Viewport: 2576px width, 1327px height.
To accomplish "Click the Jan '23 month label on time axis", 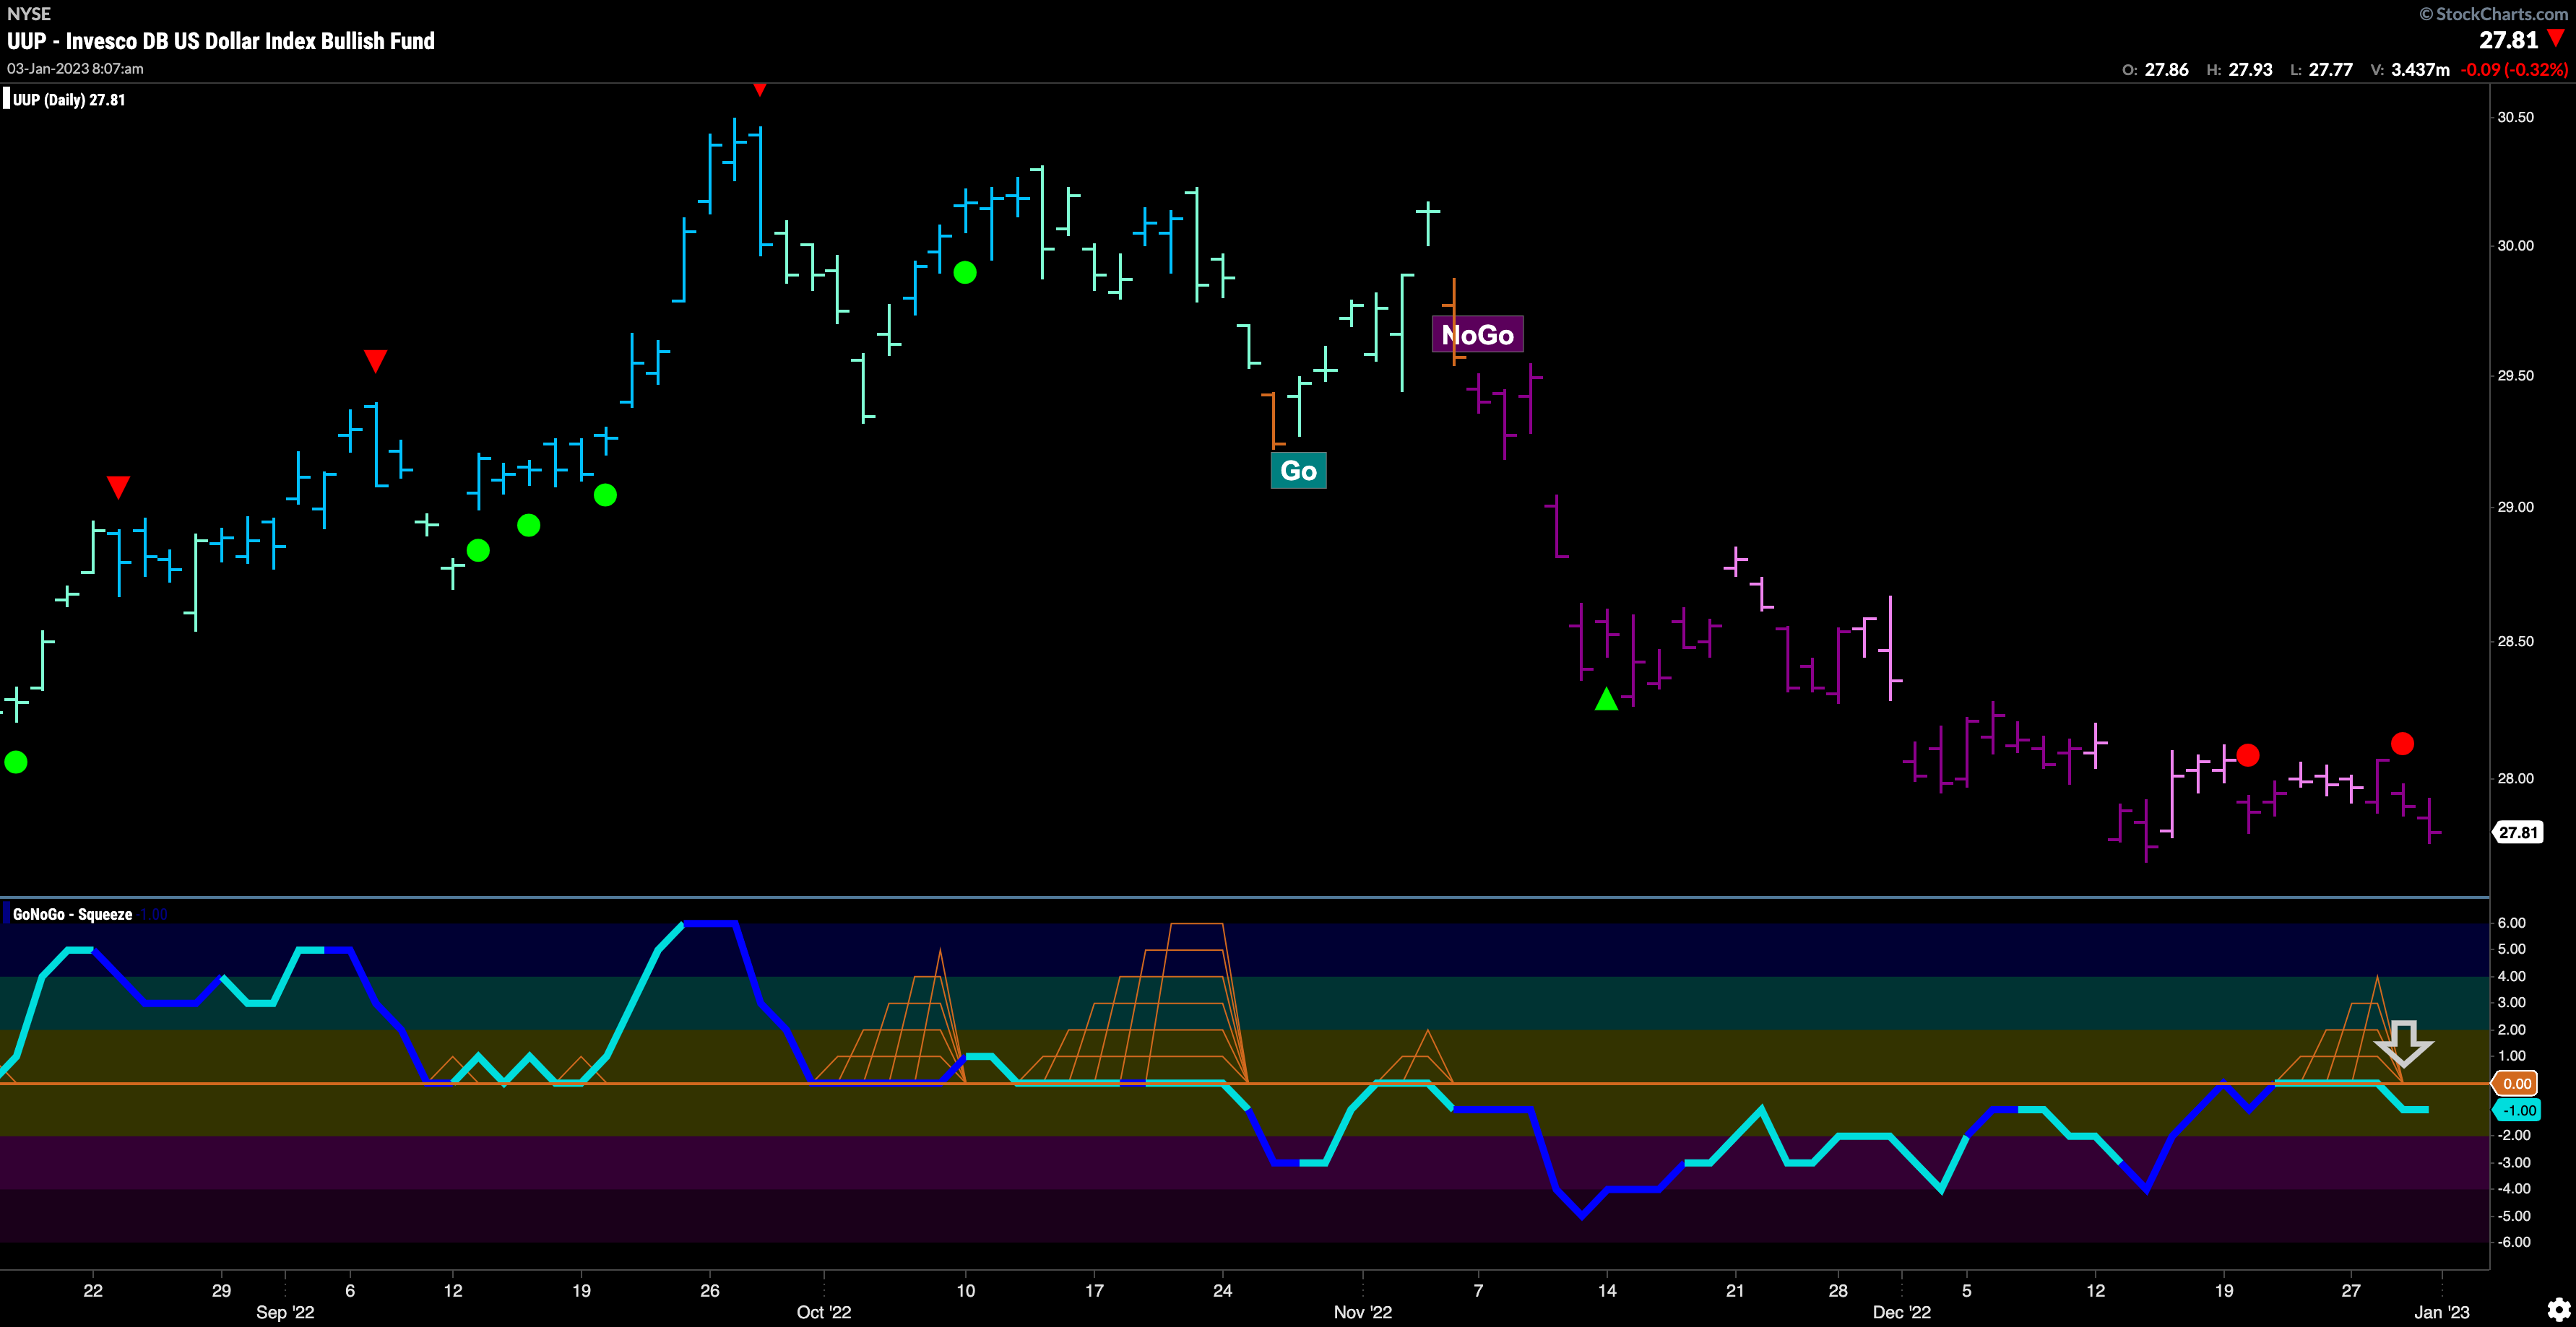I will click(x=2442, y=1312).
